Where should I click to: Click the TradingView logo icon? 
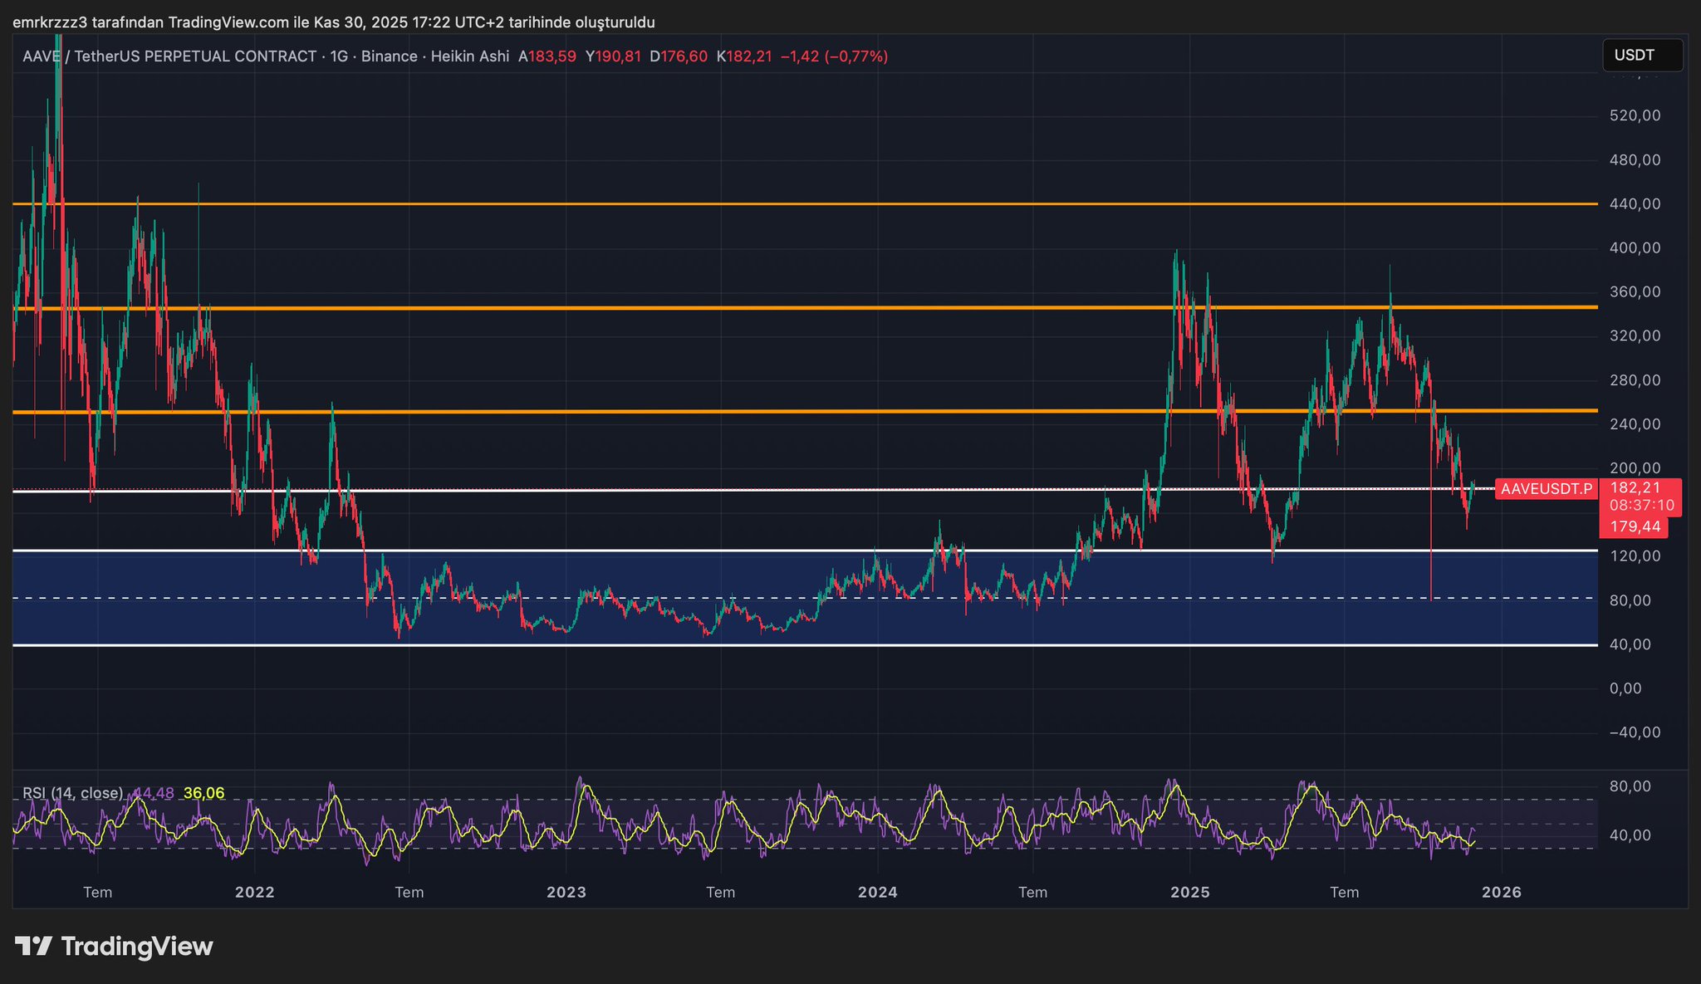click(x=34, y=946)
